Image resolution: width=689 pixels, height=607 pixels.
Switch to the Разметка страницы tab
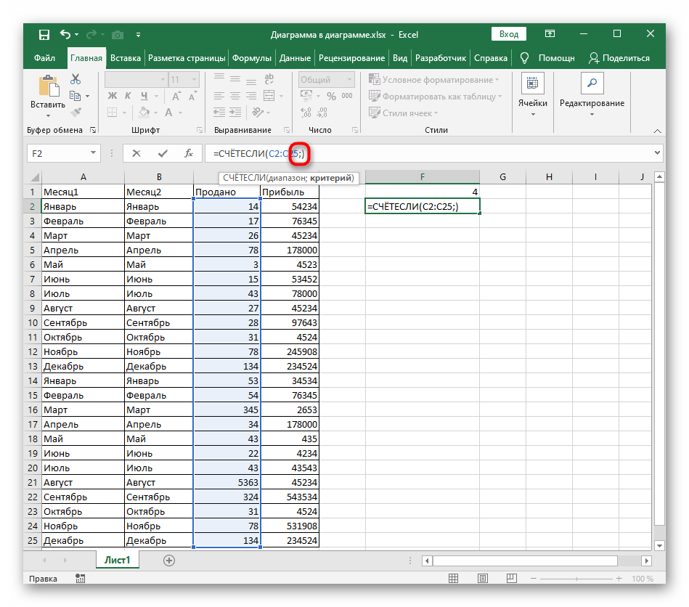point(187,58)
